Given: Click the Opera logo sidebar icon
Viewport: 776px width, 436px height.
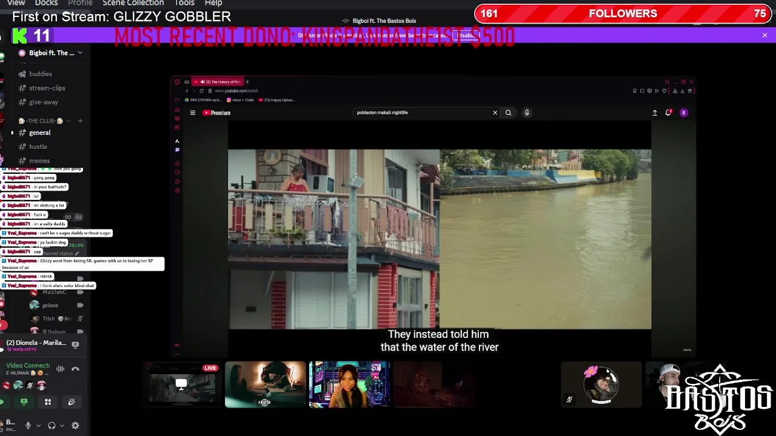Looking at the screenshot, I should click(177, 82).
